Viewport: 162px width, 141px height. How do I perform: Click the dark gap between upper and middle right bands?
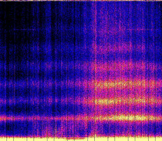click(x=121, y=93)
